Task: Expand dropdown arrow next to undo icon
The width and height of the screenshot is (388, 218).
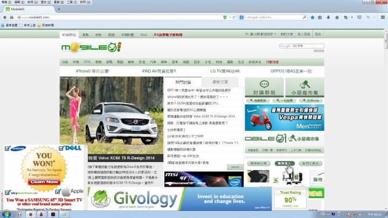Action: pyautogui.click(x=374, y=17)
